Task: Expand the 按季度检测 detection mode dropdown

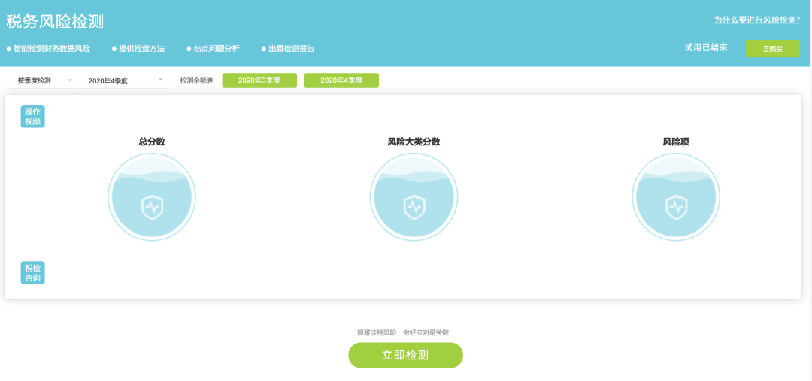Action: pyautogui.click(x=44, y=80)
